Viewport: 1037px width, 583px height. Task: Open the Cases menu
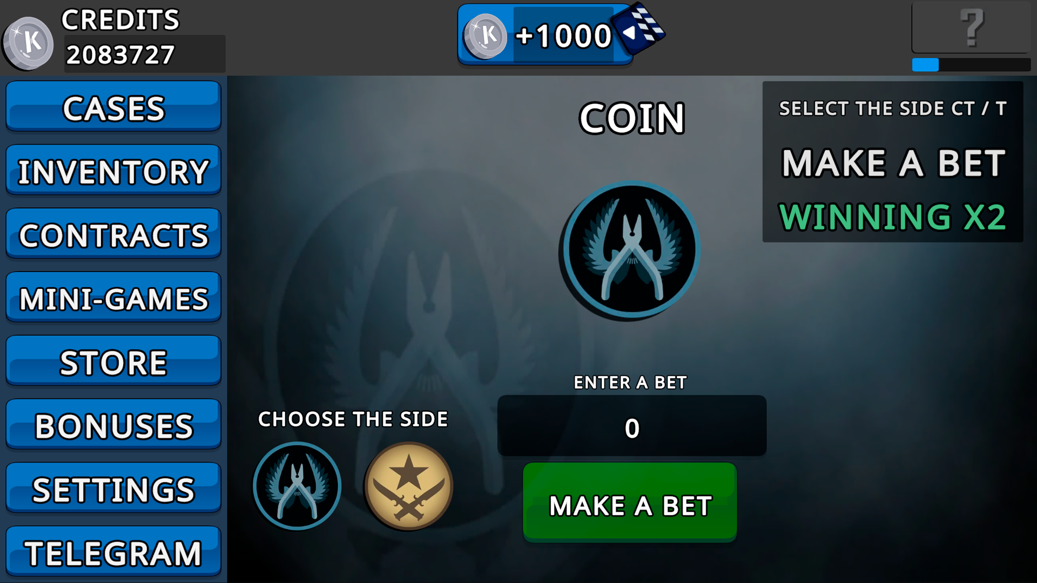[113, 107]
